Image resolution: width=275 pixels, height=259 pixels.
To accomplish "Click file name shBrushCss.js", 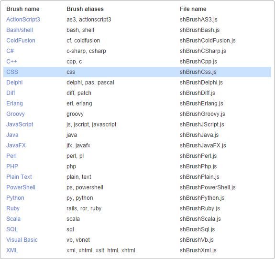I will click(198, 72).
